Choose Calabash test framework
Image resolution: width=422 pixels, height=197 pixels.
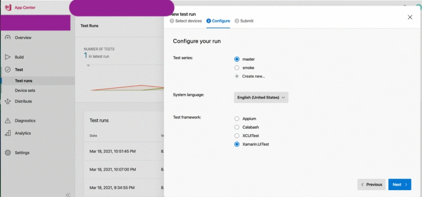[x=237, y=127]
